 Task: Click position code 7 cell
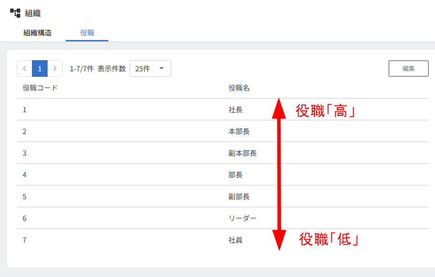[x=25, y=240]
